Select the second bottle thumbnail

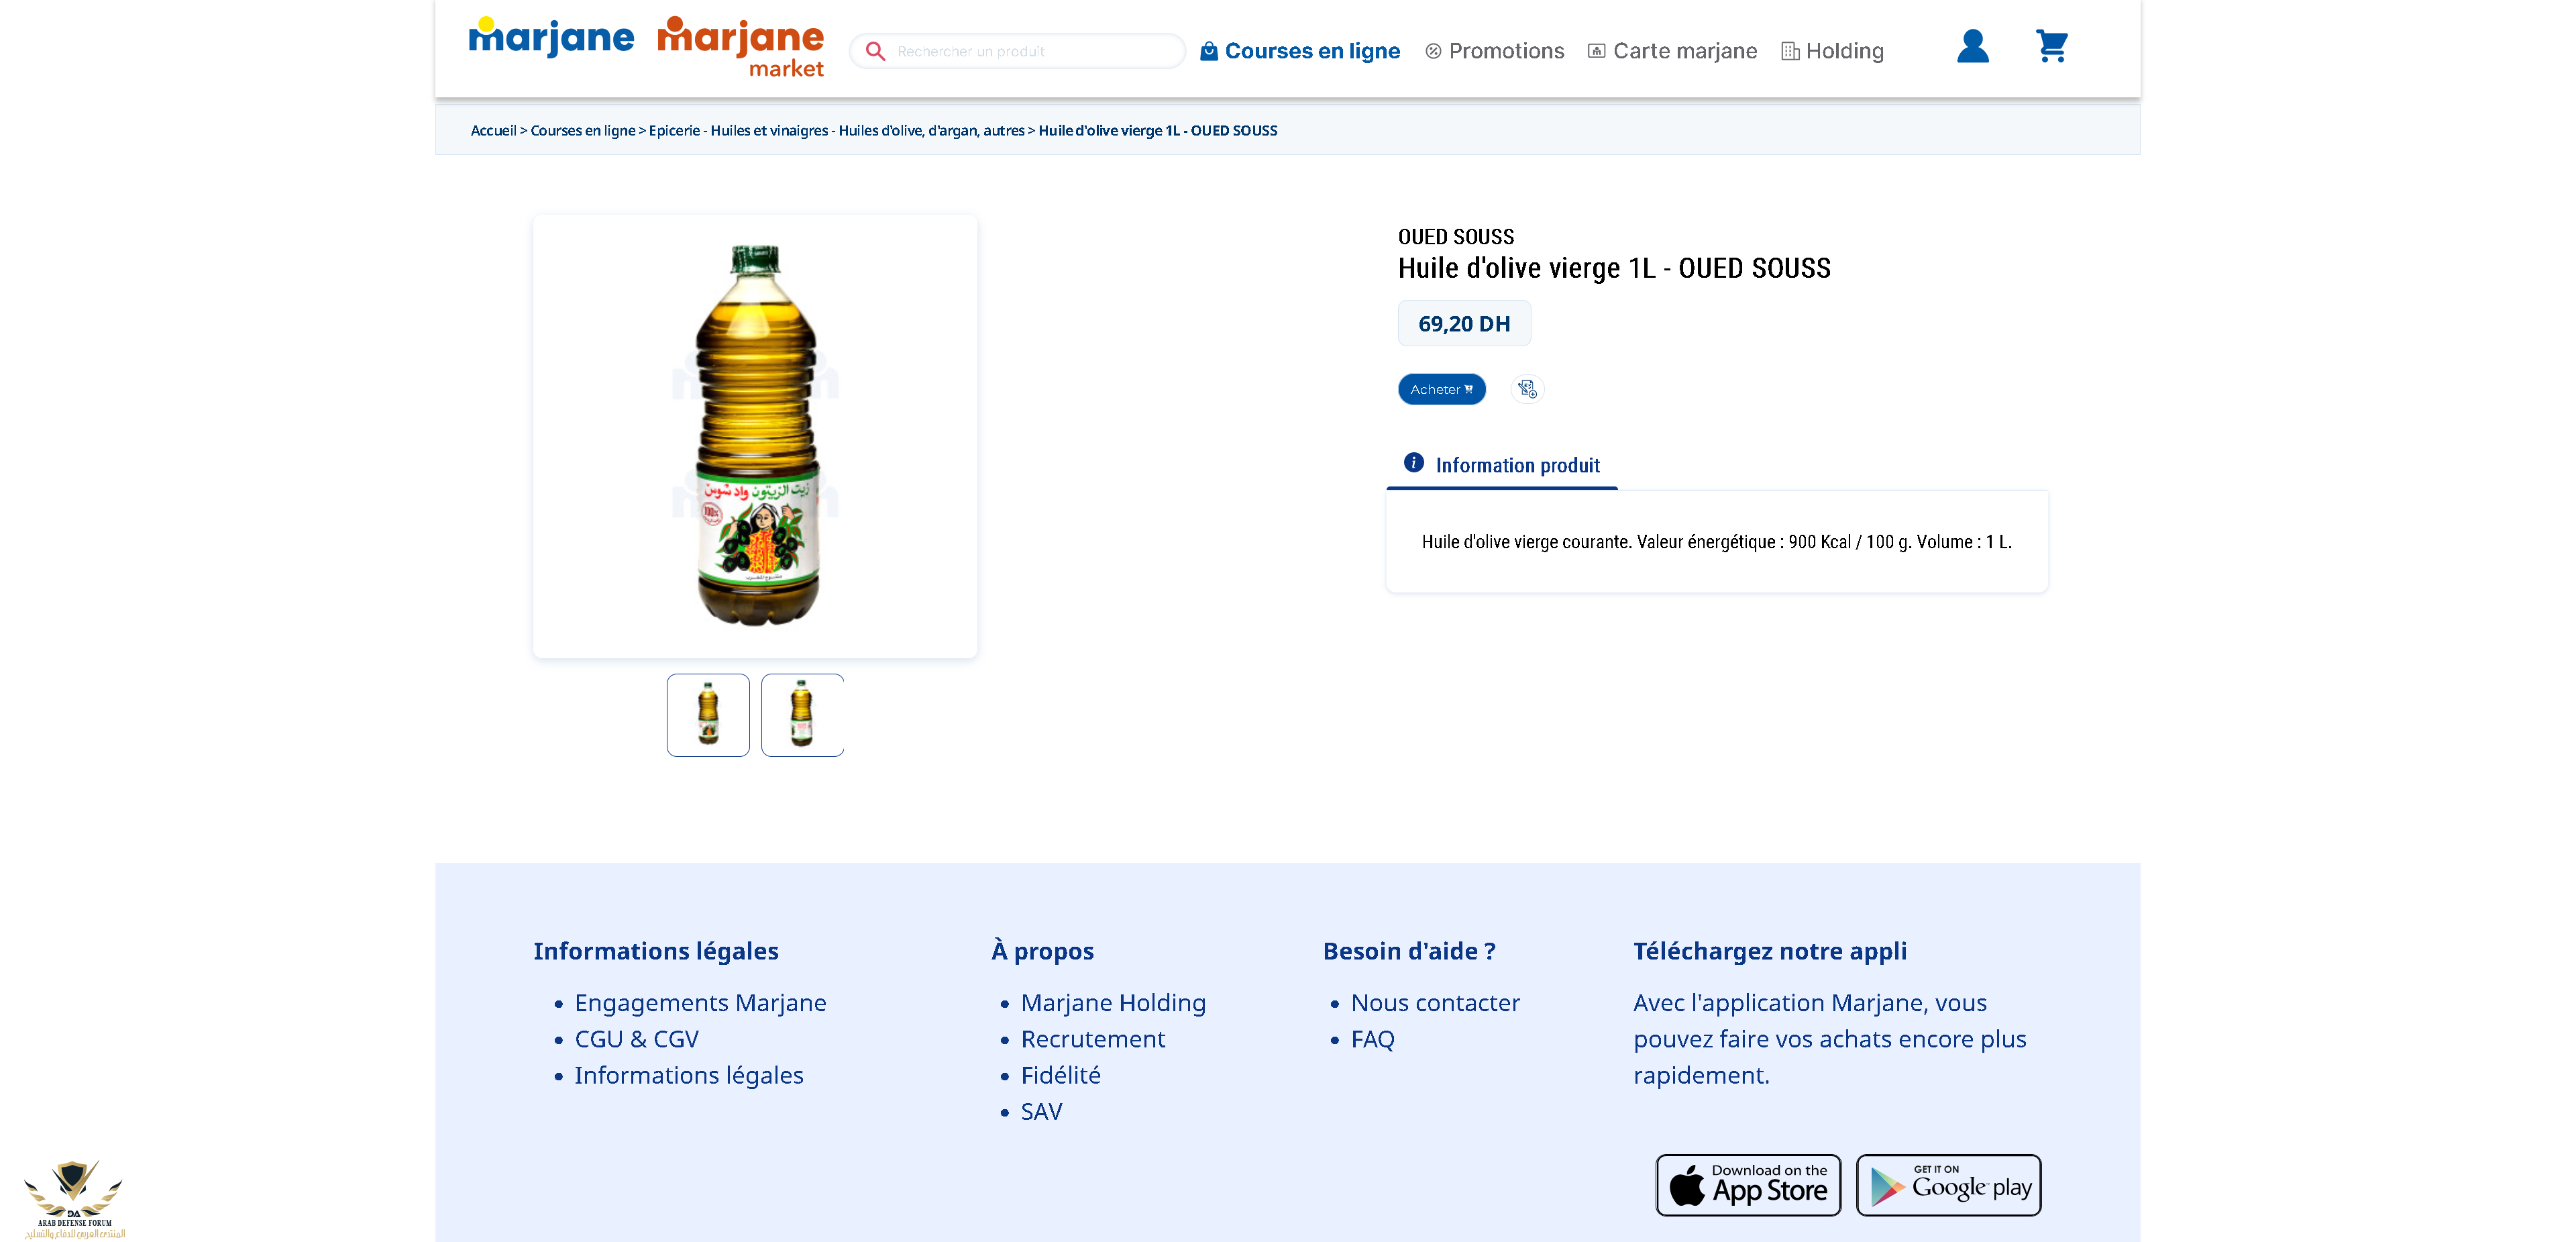(802, 715)
